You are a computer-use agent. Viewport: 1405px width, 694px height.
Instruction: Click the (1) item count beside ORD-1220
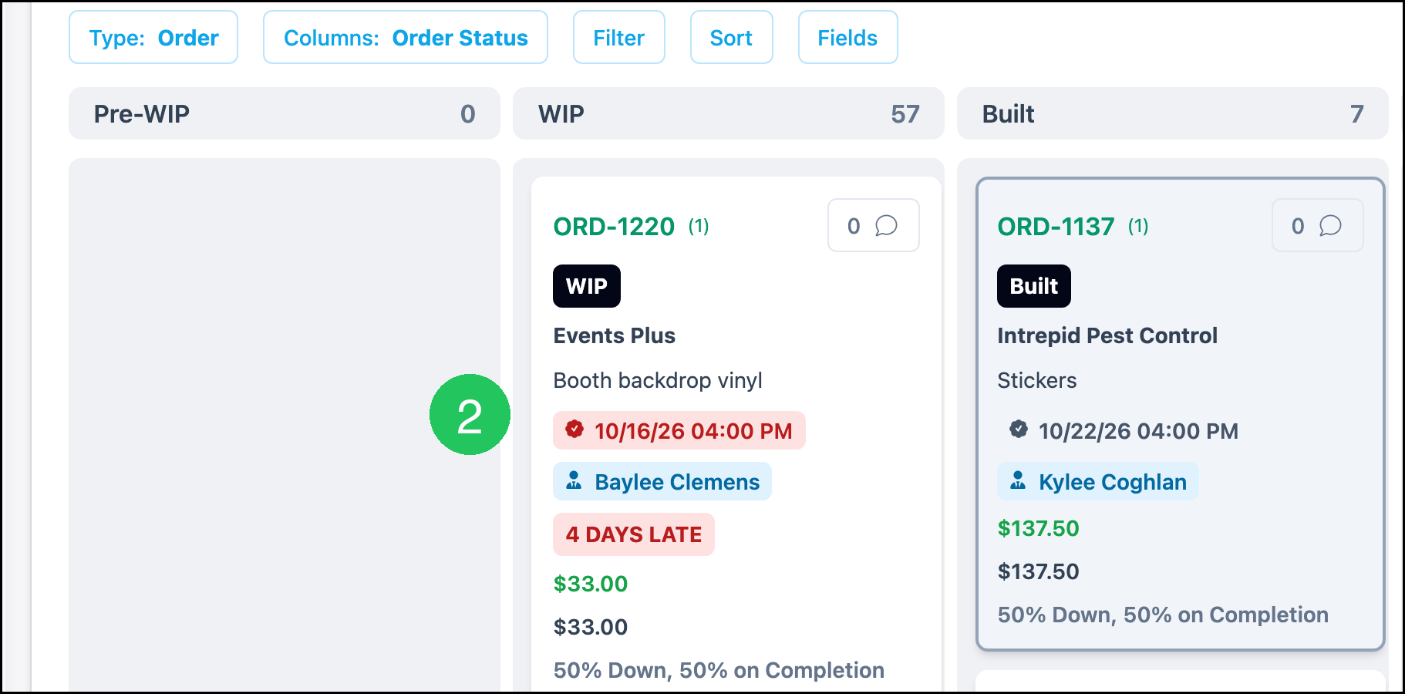(x=699, y=226)
